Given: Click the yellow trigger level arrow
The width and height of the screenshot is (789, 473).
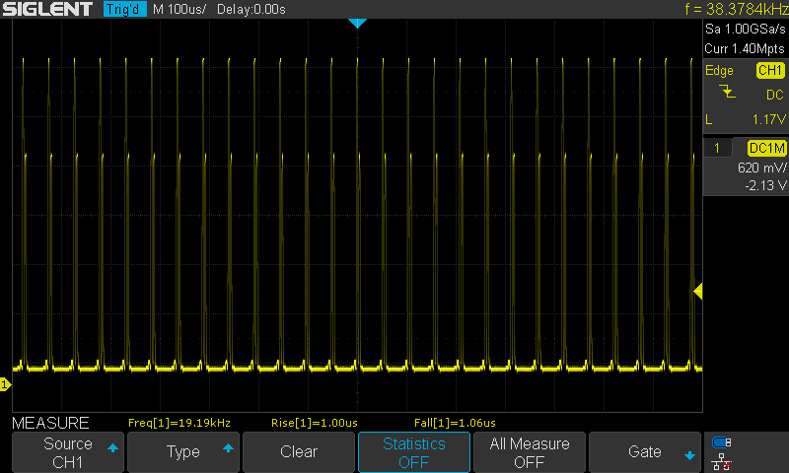Looking at the screenshot, I should pos(698,291).
